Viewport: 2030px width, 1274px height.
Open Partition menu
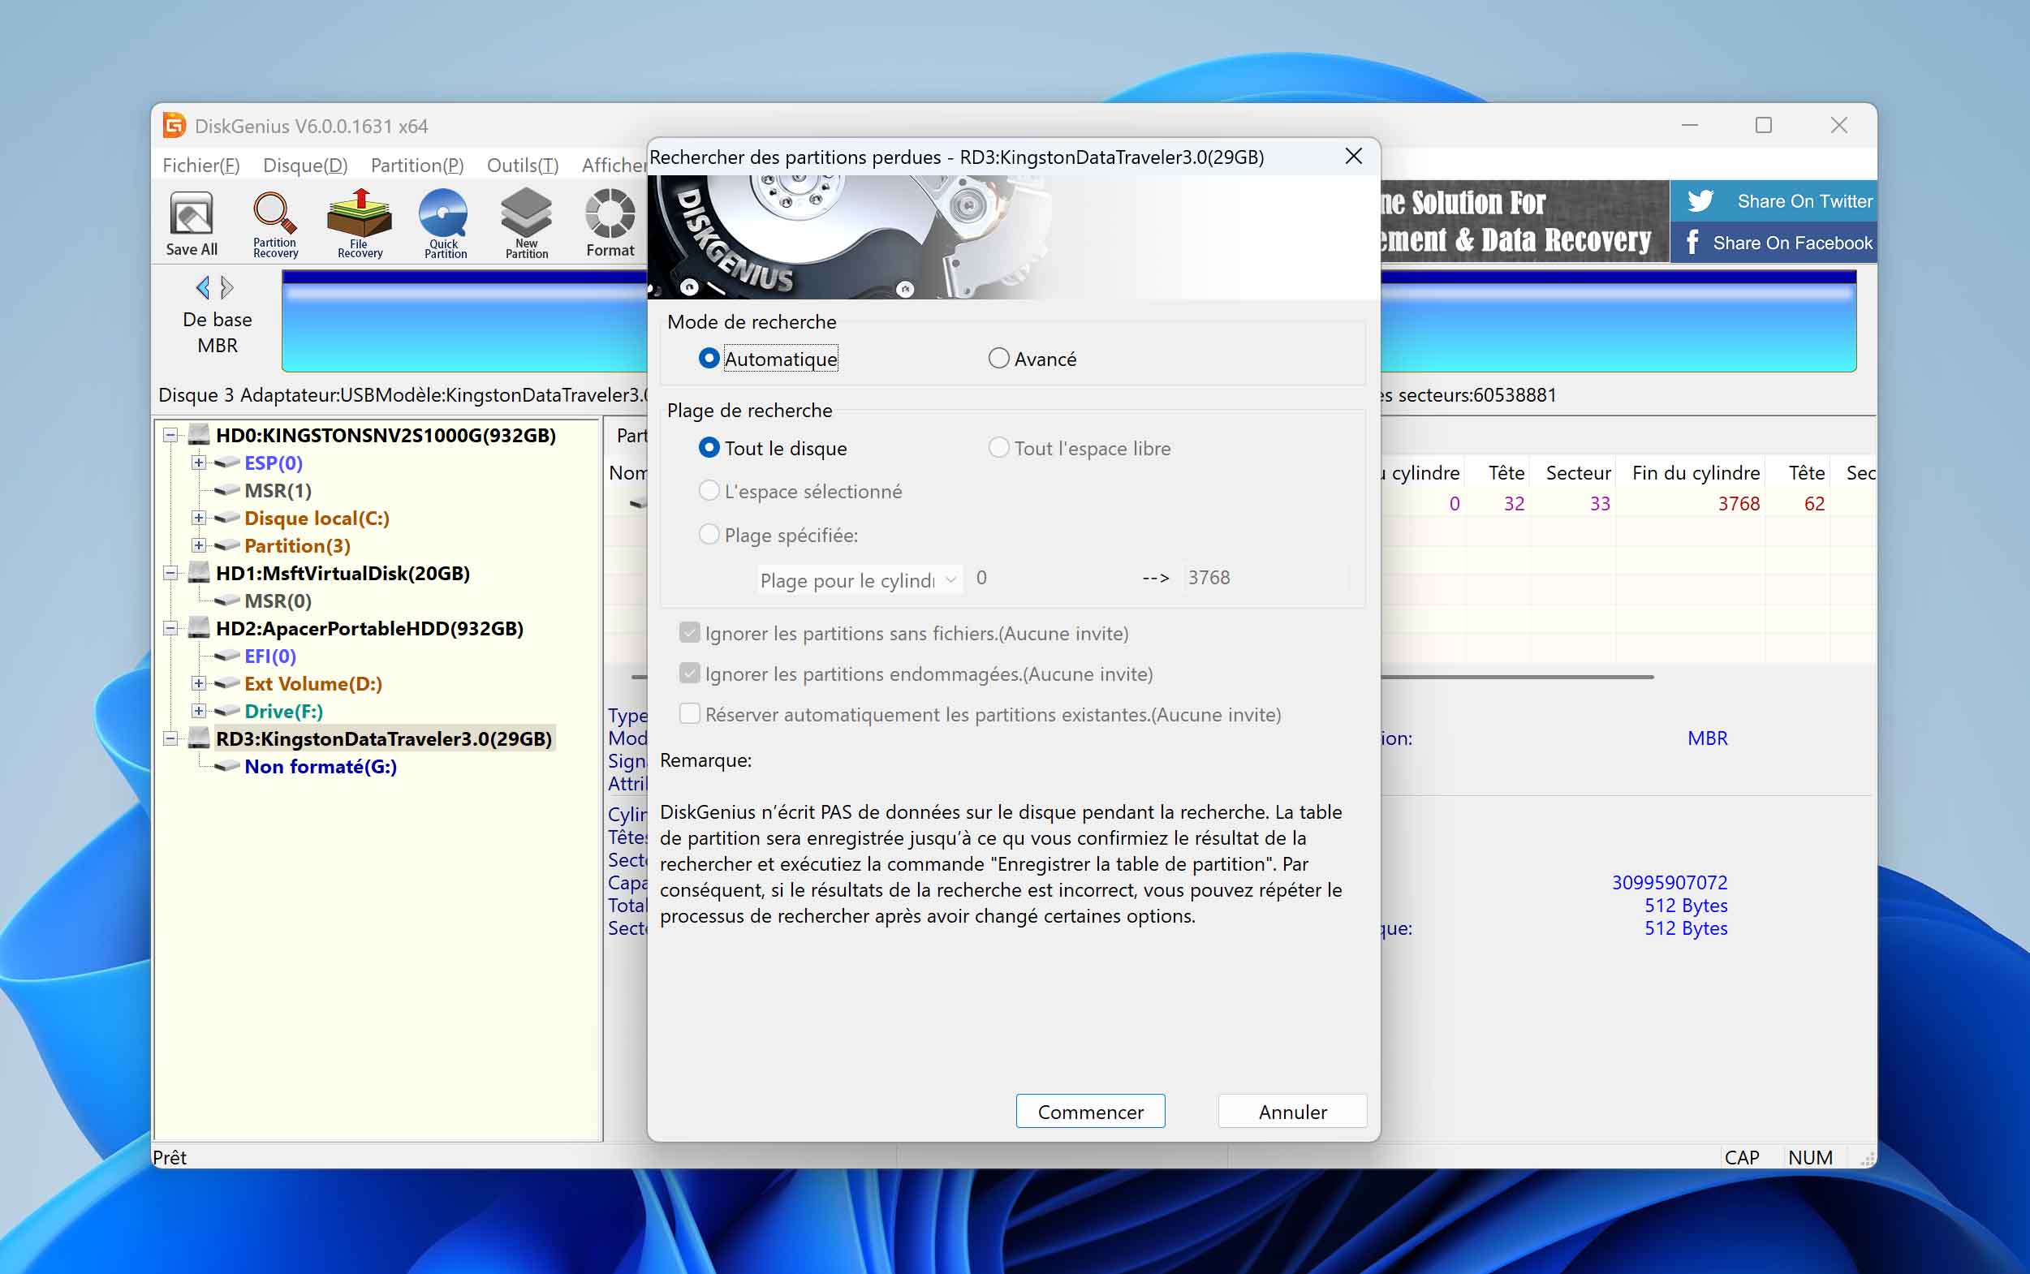(x=417, y=166)
